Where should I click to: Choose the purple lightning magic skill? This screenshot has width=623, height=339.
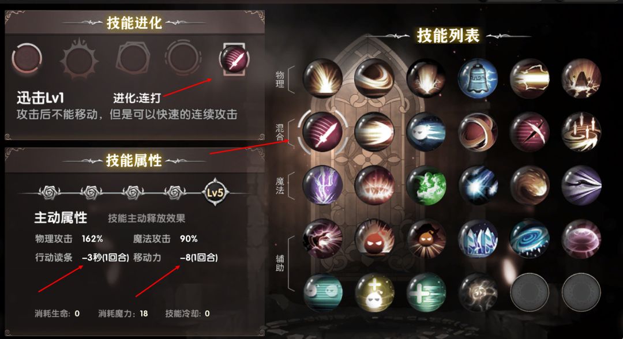point(322,186)
